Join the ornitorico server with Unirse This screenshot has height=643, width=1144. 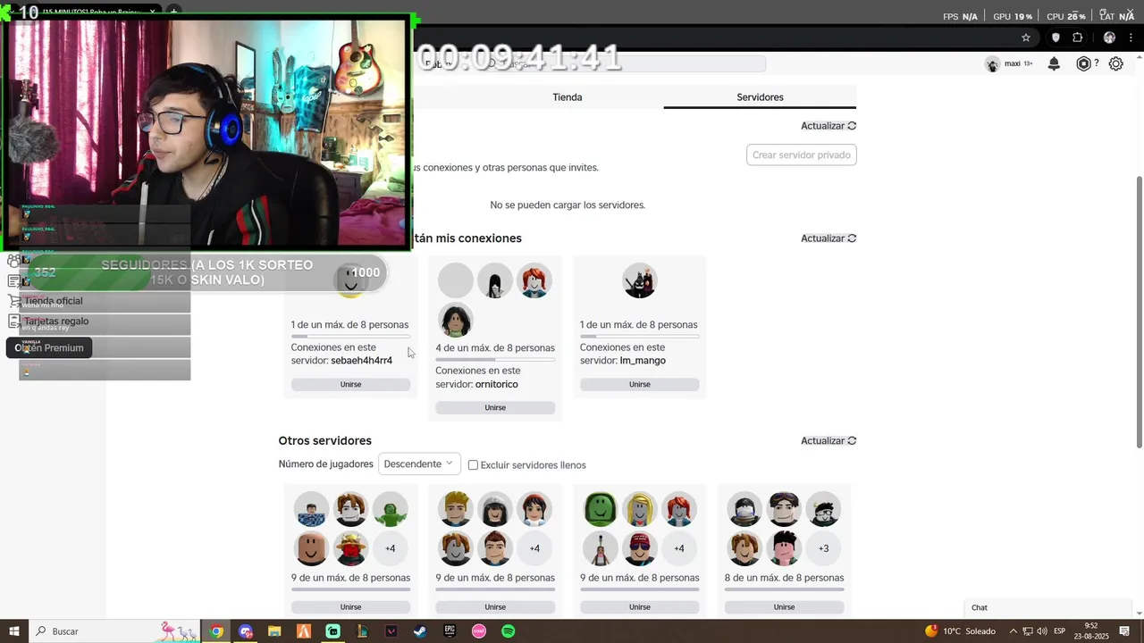click(495, 407)
